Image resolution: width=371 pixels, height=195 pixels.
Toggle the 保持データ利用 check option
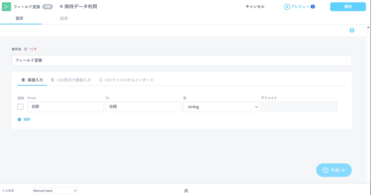coord(61,6)
